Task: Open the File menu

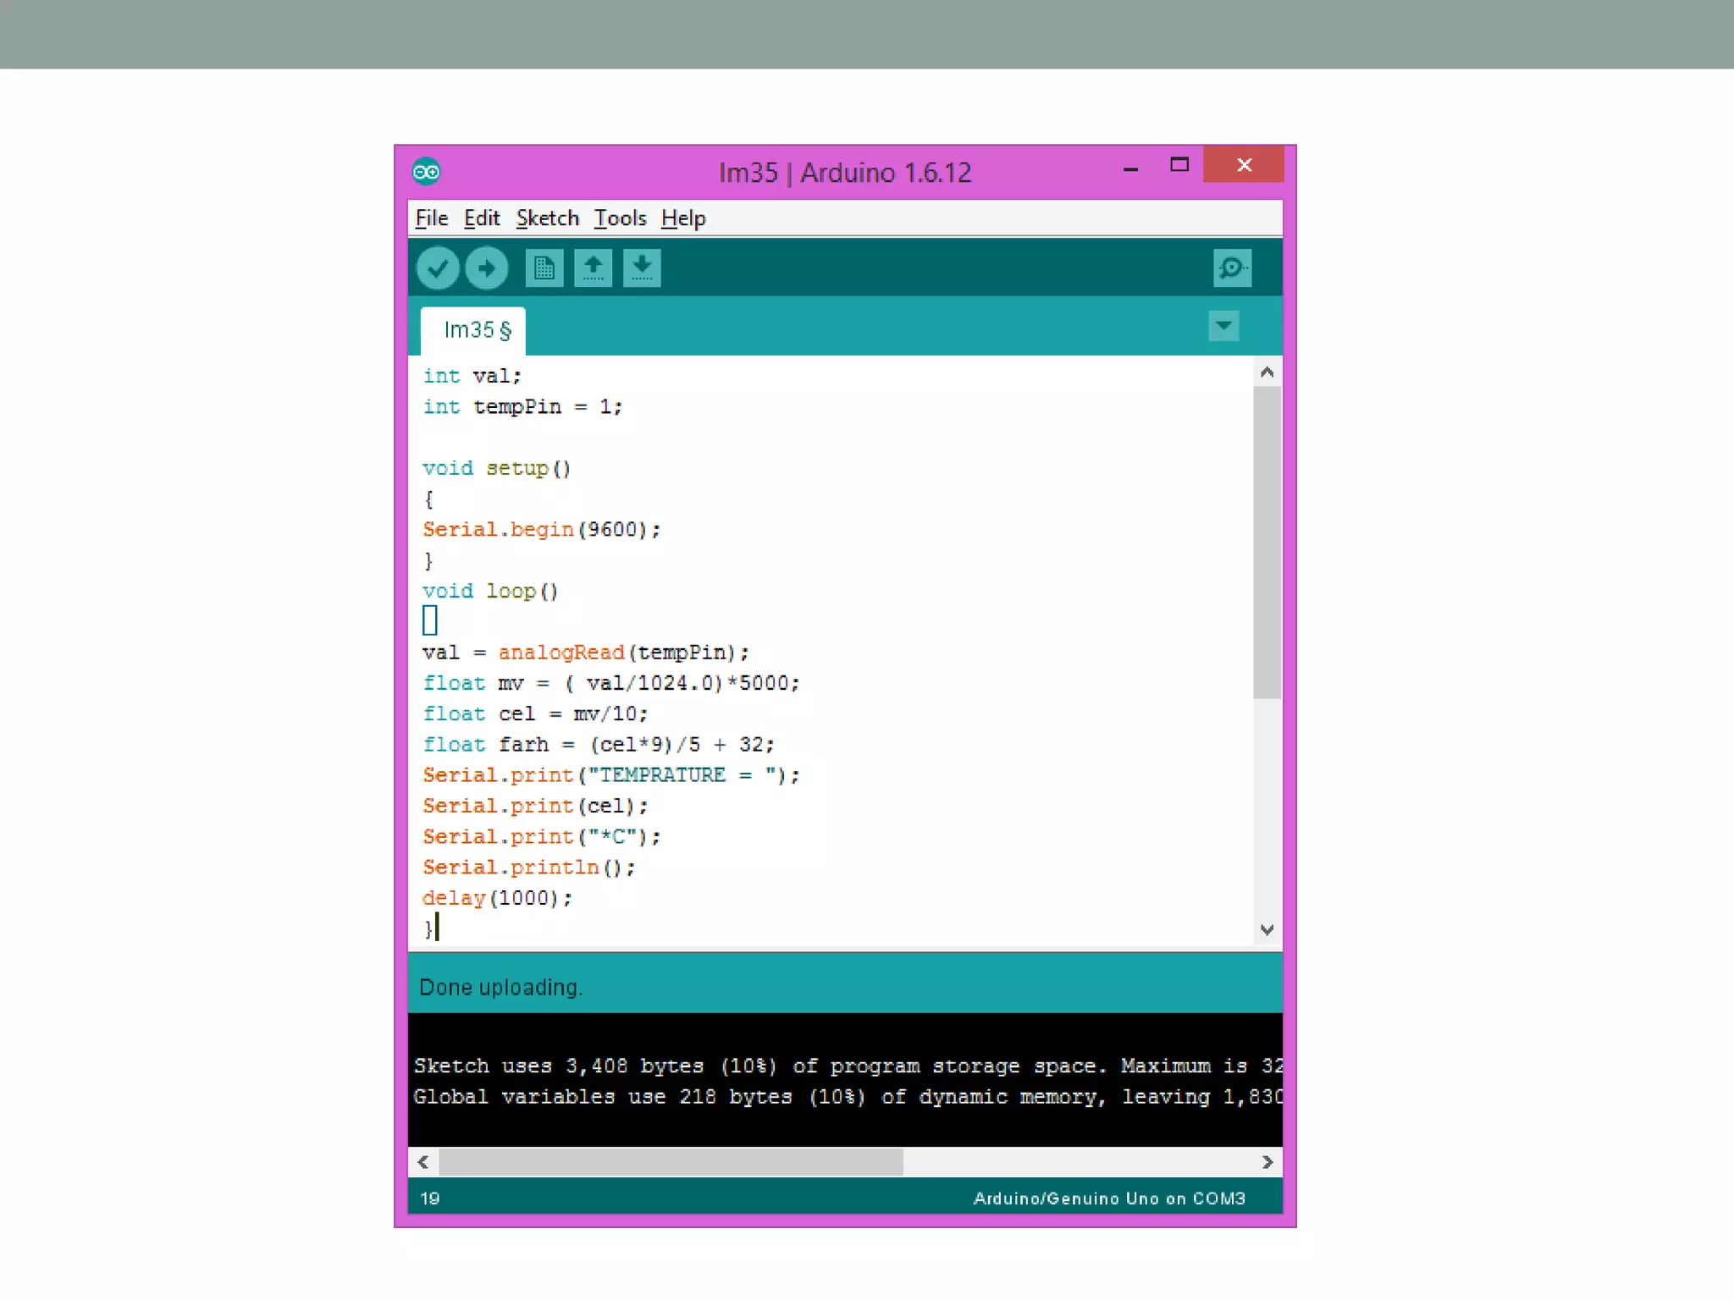Action: coord(431,218)
